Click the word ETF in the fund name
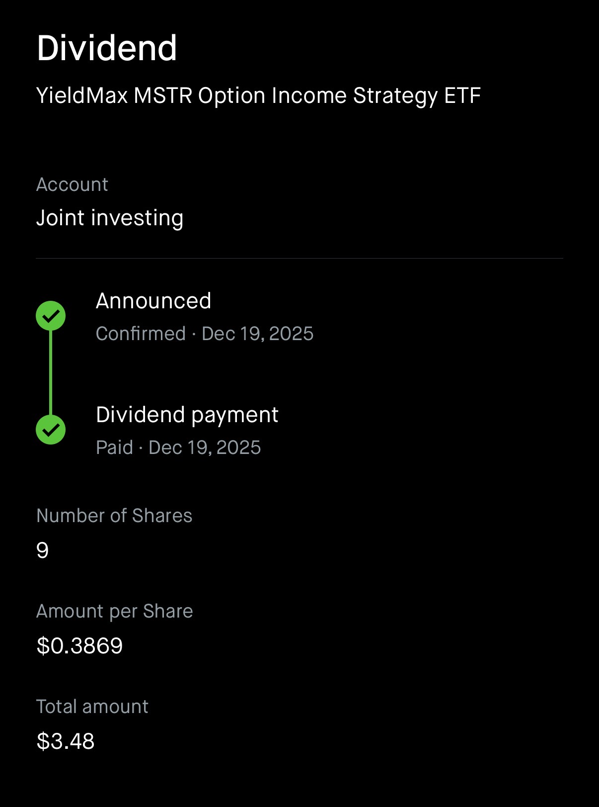 point(462,95)
